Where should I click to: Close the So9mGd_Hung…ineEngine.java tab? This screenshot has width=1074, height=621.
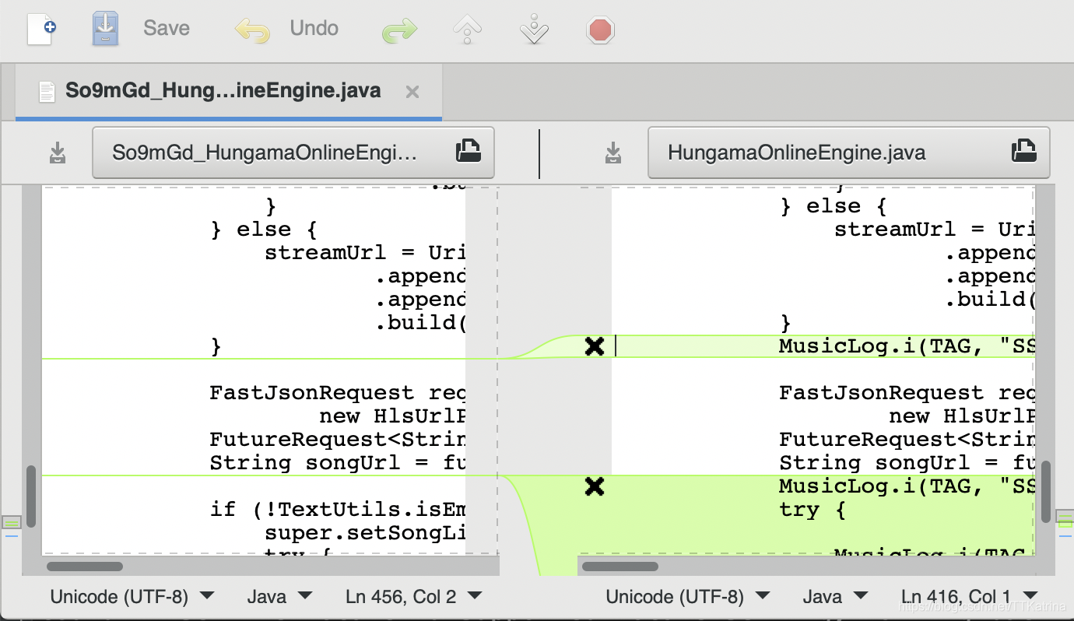[412, 93]
